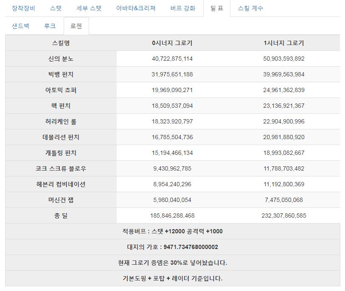Click the value 18,993,082,667
345x291 pixels.
tap(284, 153)
